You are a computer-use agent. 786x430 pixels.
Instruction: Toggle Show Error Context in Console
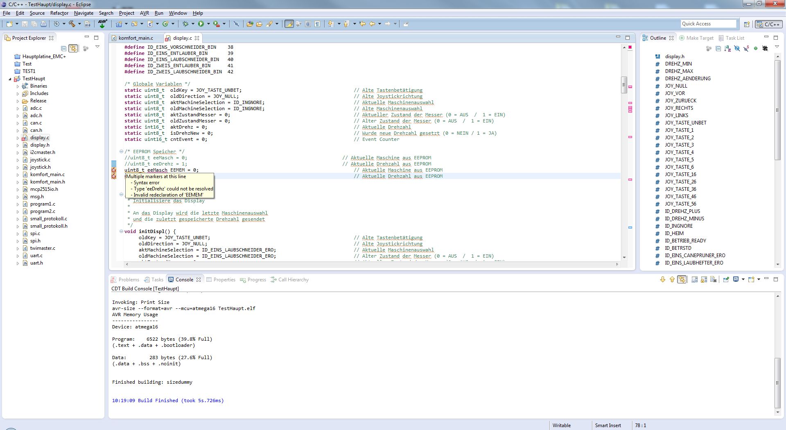682,280
